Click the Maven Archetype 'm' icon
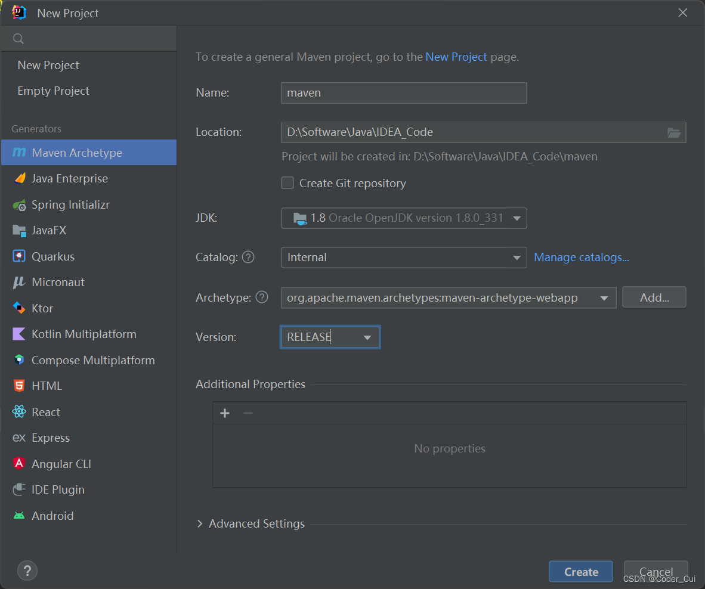Viewport: 705px width, 589px height. coord(19,153)
